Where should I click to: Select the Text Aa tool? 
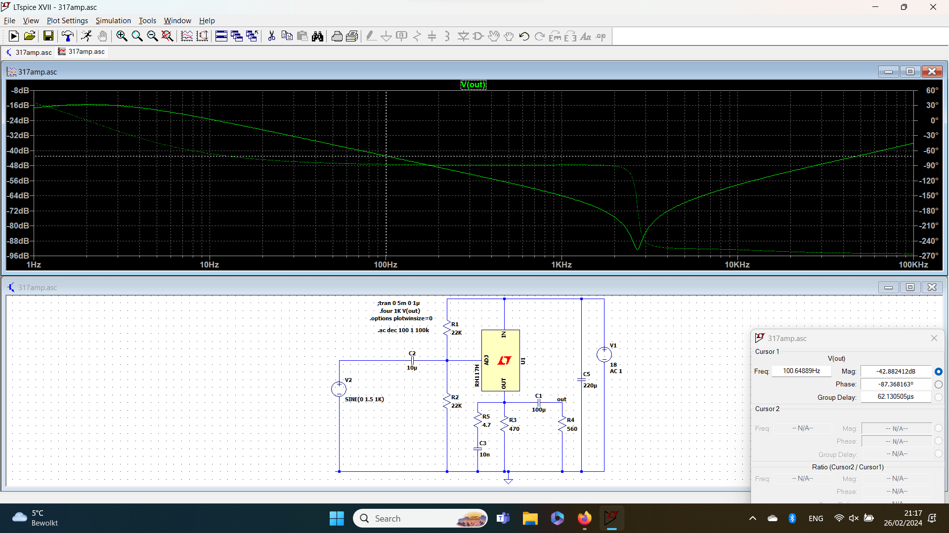click(x=586, y=36)
